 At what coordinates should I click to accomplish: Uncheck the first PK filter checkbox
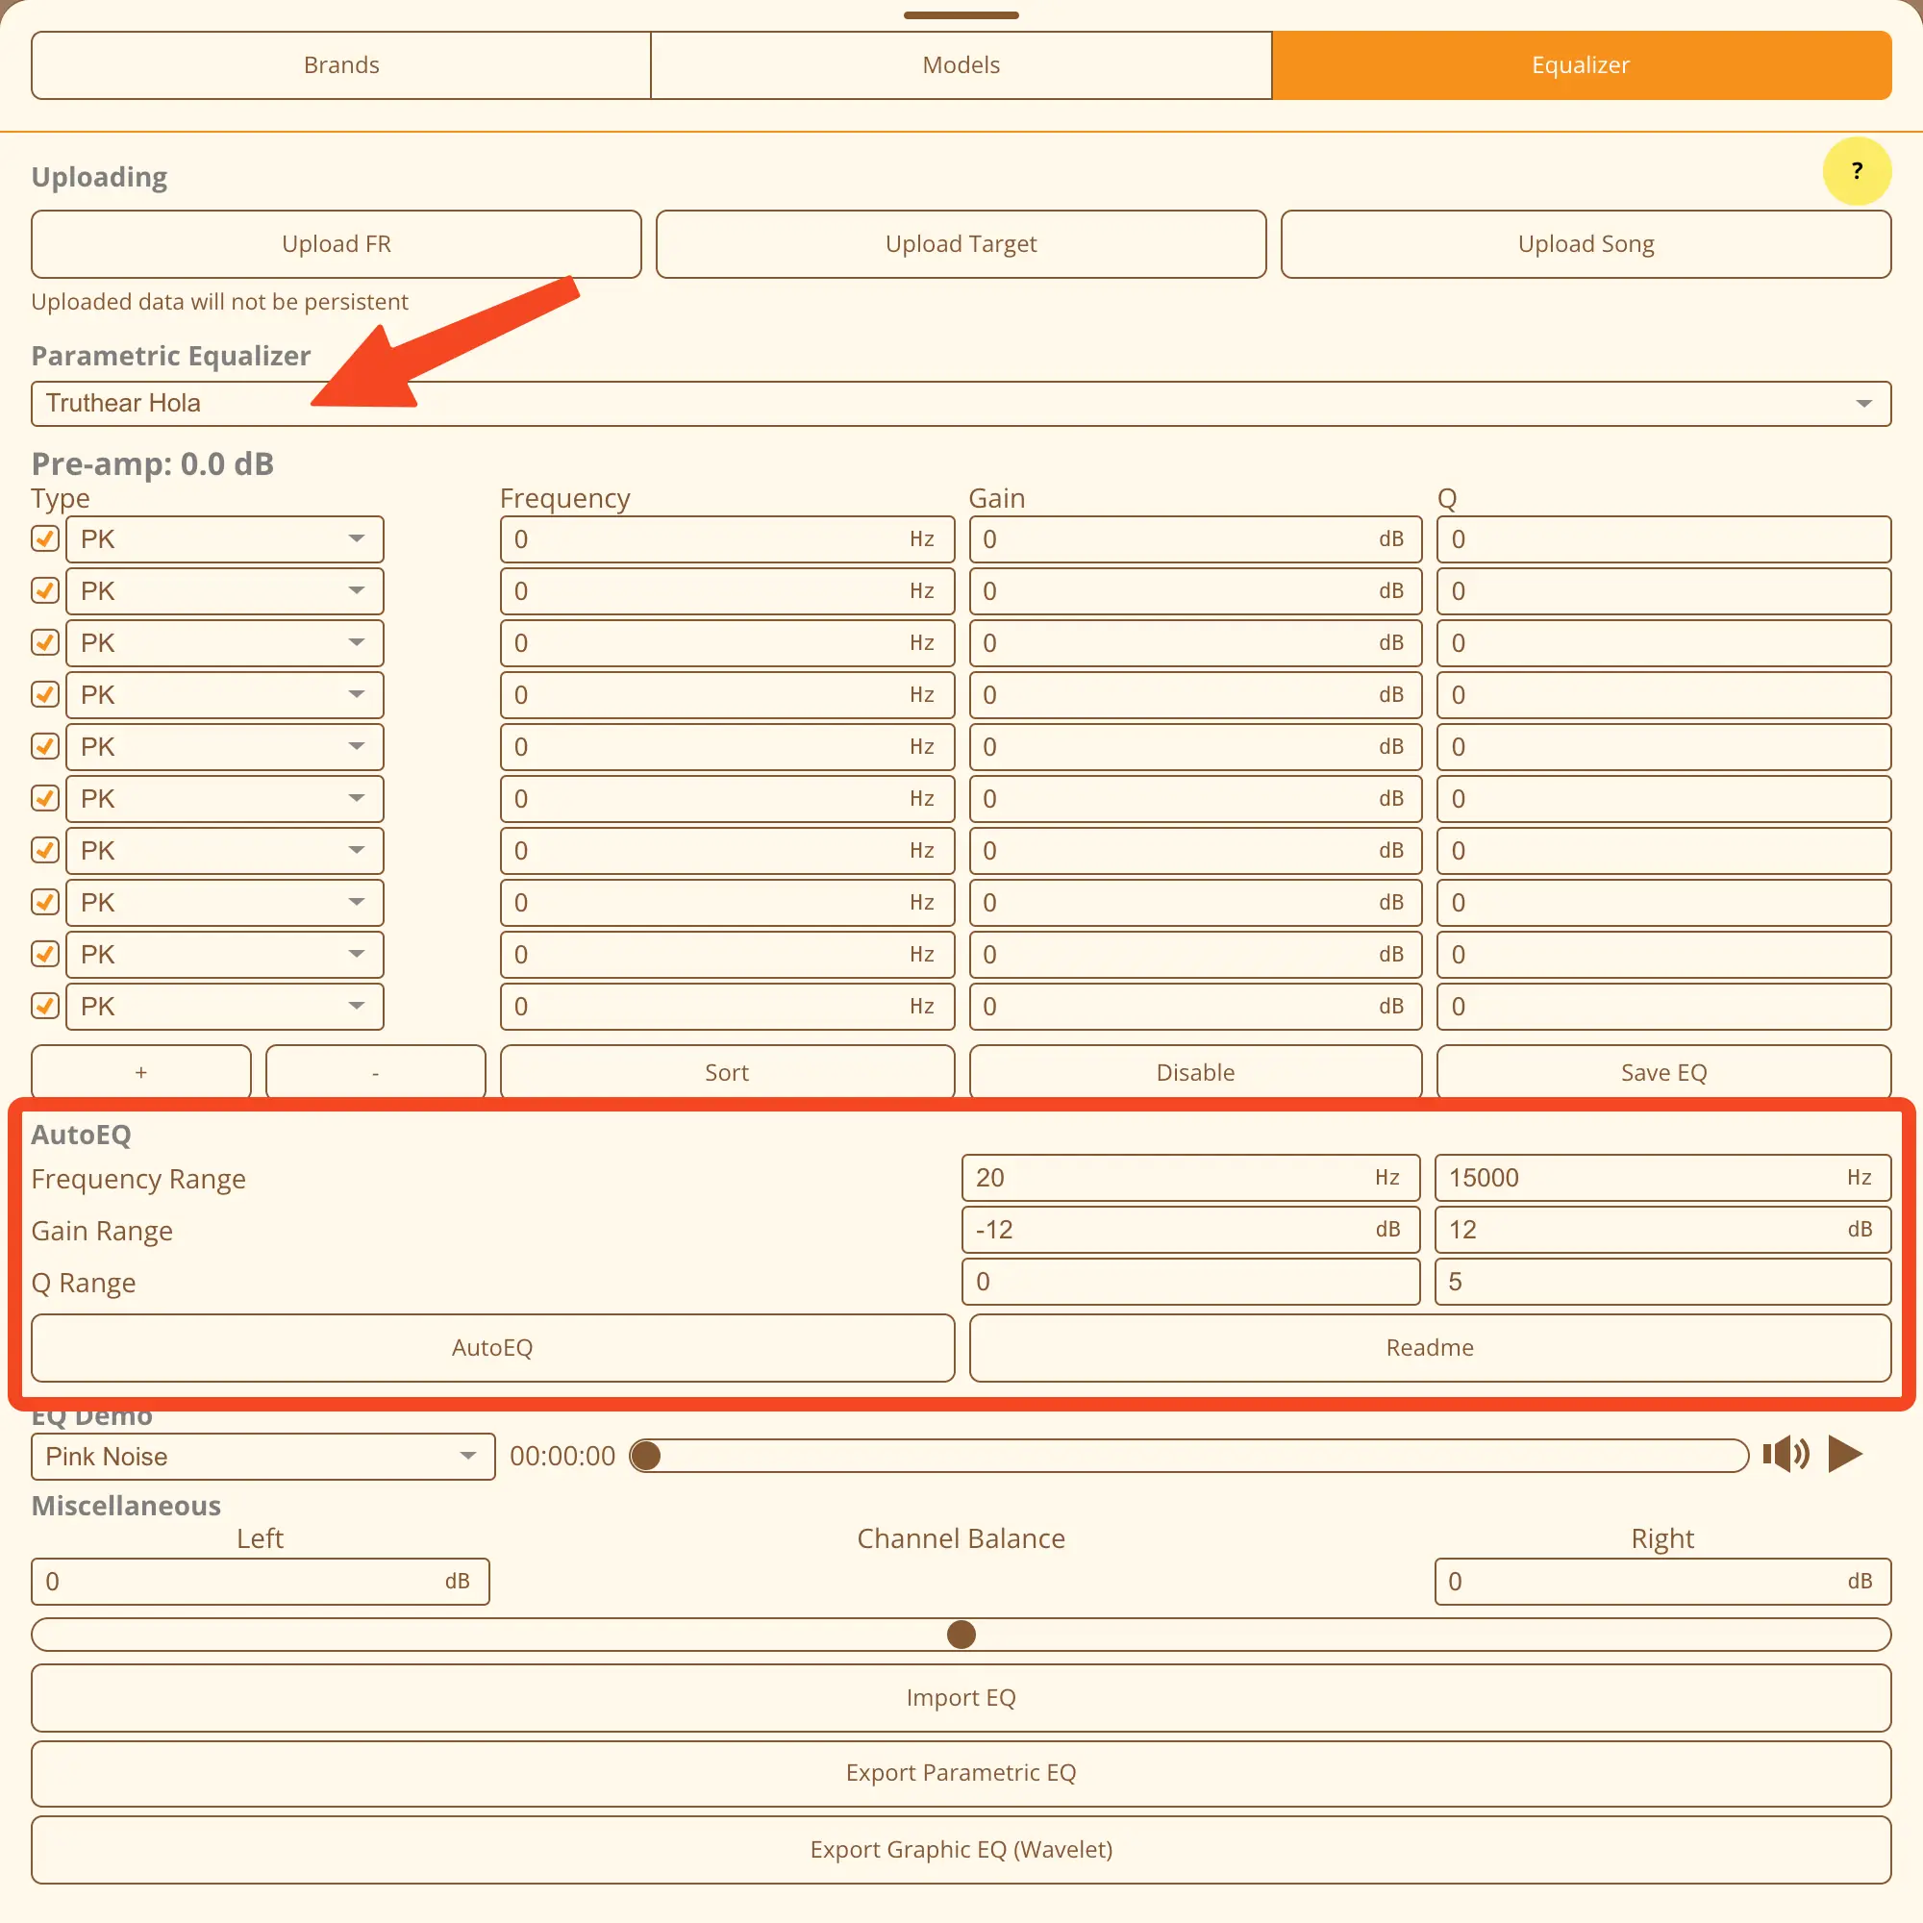click(45, 538)
